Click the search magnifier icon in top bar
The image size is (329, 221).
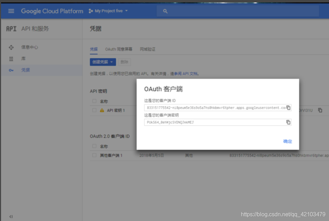(x=165, y=11)
